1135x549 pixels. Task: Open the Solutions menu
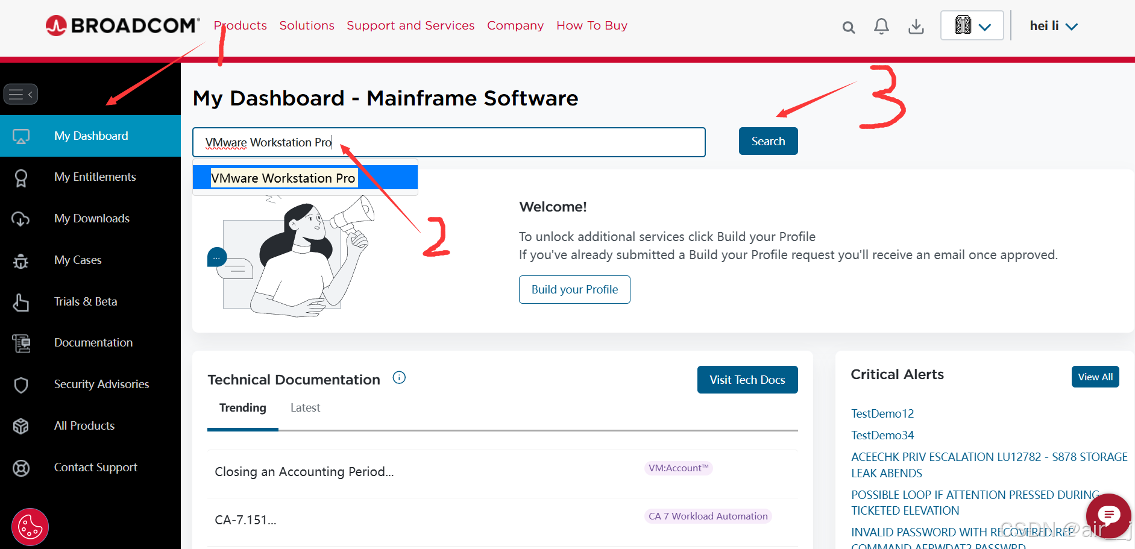pyautogui.click(x=307, y=25)
